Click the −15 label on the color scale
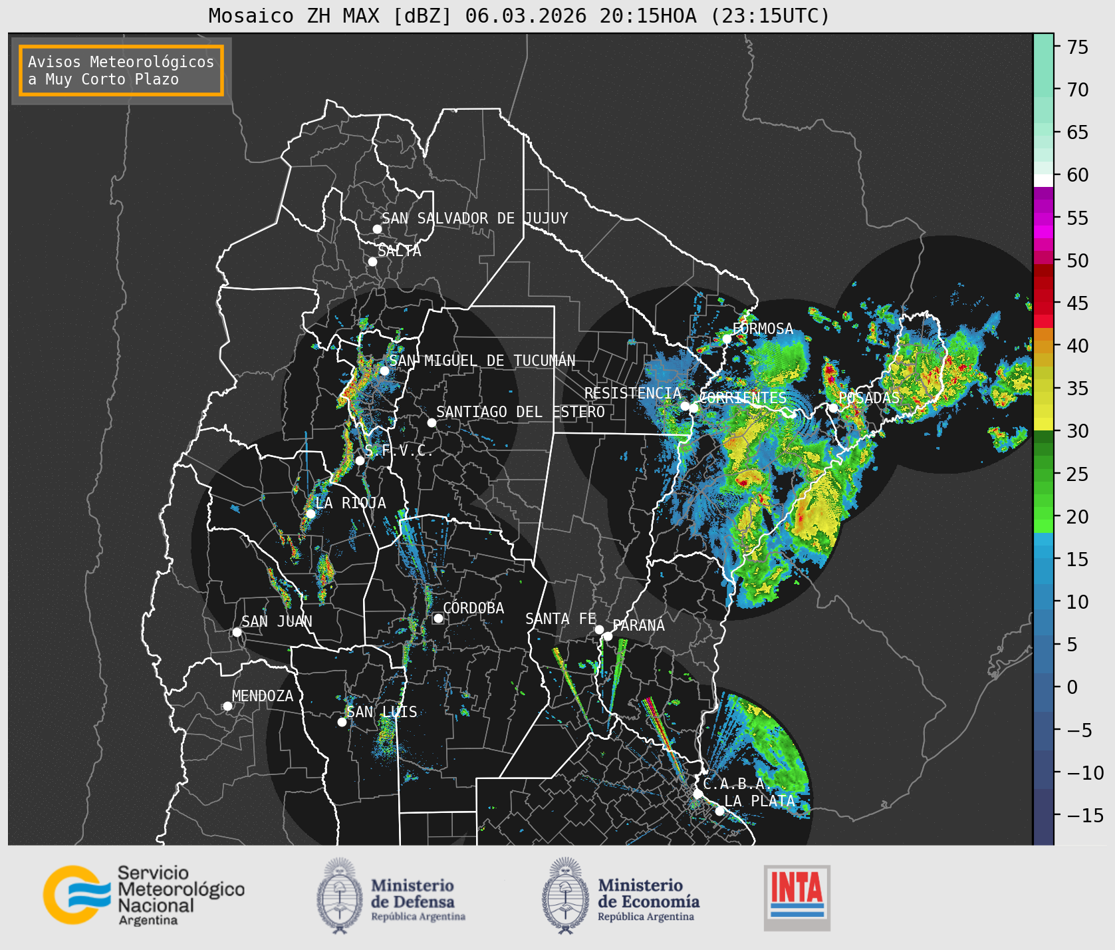 1086,816
